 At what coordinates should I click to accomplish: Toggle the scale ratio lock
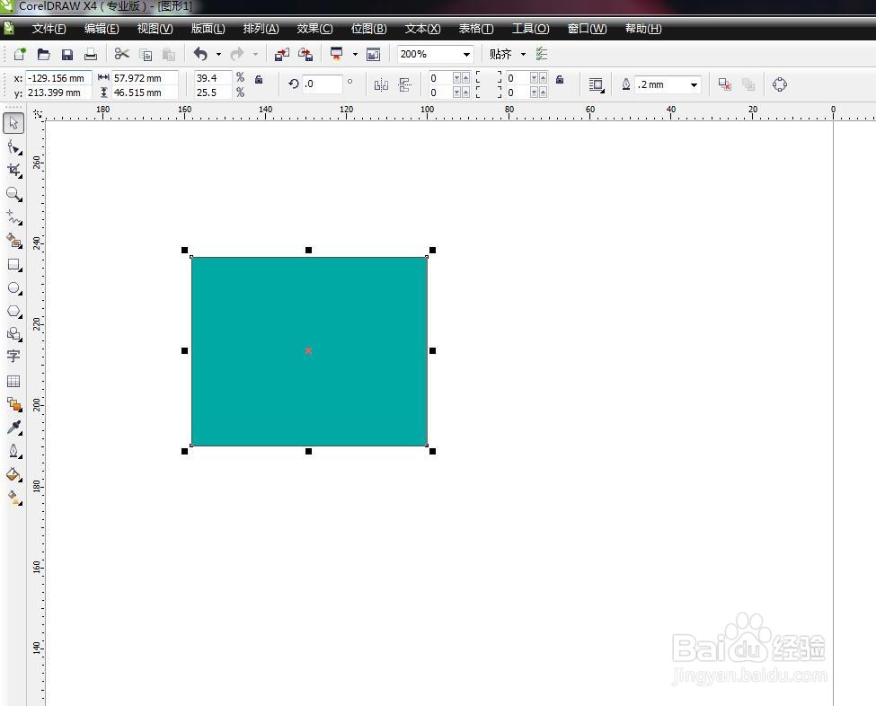259,79
